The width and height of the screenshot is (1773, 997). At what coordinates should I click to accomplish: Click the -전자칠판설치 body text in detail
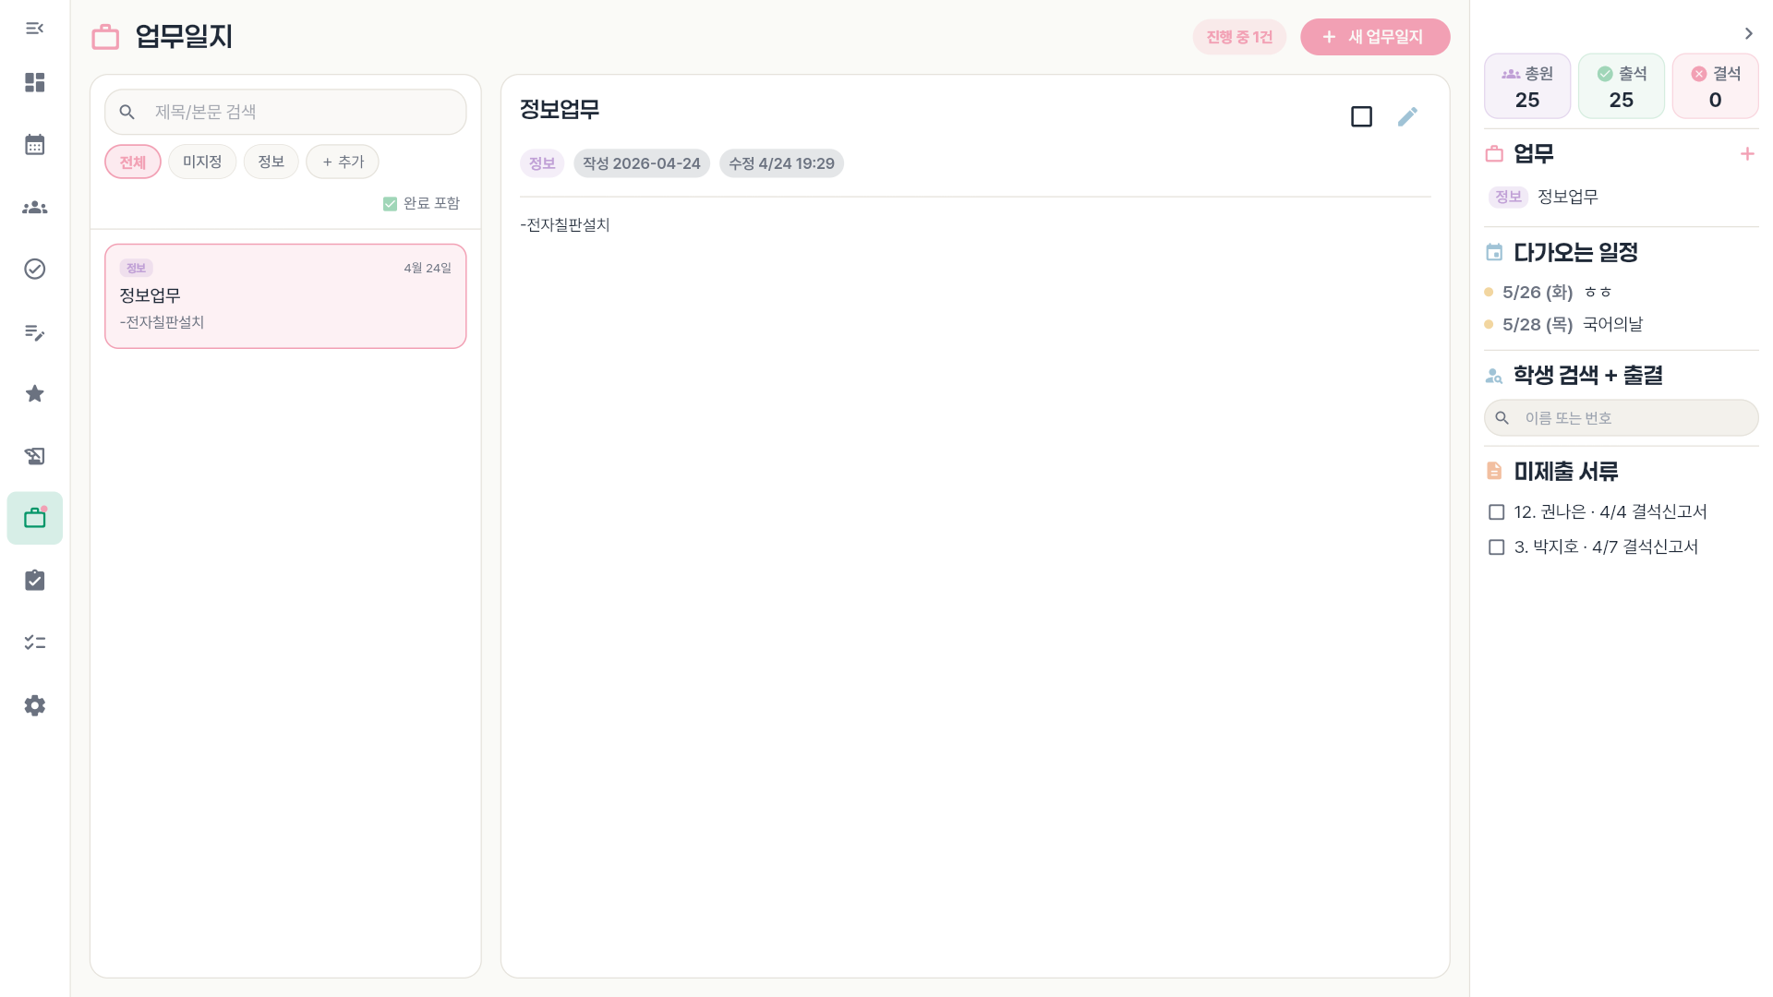[x=565, y=224]
